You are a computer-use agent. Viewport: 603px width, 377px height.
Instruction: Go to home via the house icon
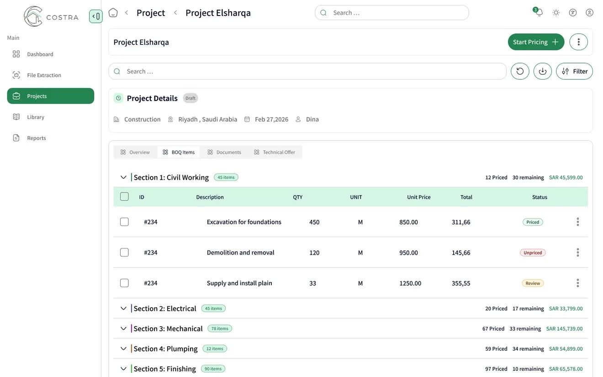[113, 13]
